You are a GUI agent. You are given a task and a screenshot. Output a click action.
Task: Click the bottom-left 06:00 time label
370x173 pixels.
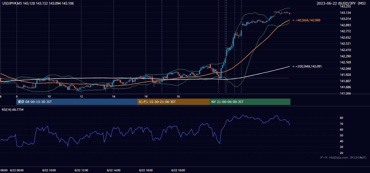click(x=4, y=170)
